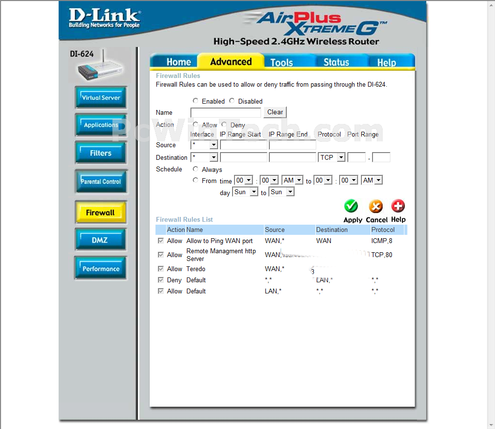Click the ICMP,8 protocol cell
The image size is (495, 429).
(x=382, y=241)
